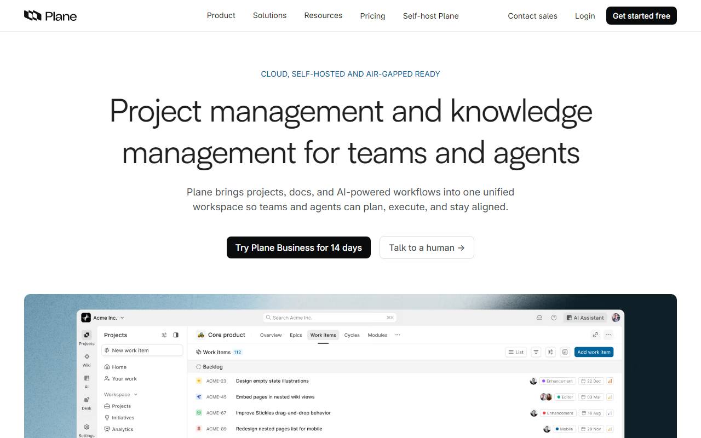Open Improve Stickies drag-and-drop behavior item

283,413
